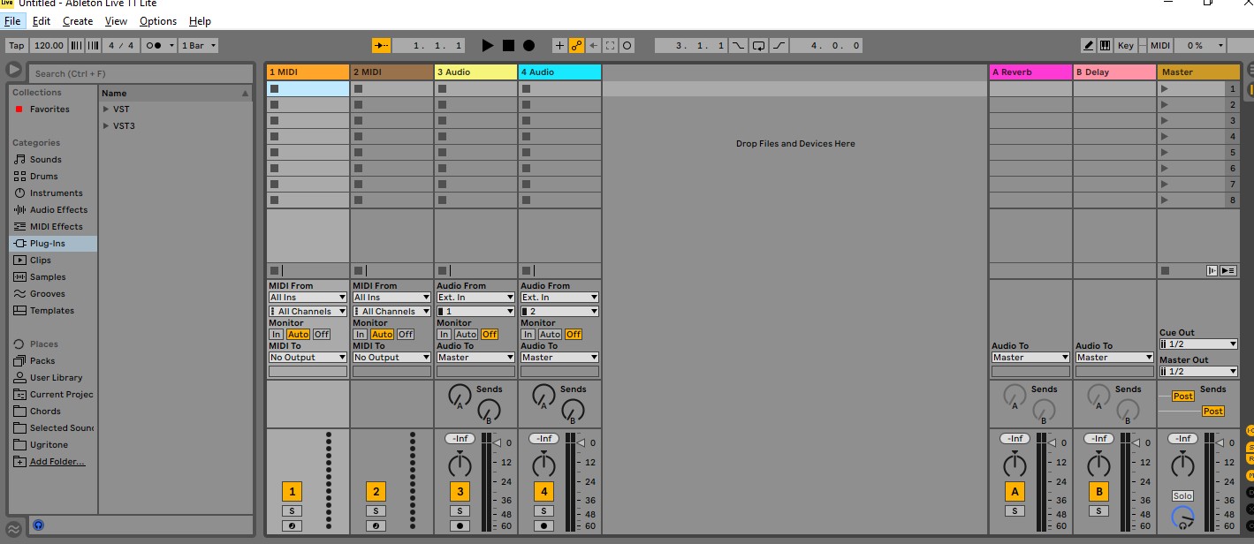
Task: Expand the VST3 folder in browser
Action: point(107,126)
